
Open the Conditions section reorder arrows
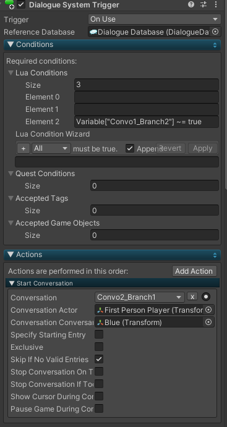pos(215,44)
